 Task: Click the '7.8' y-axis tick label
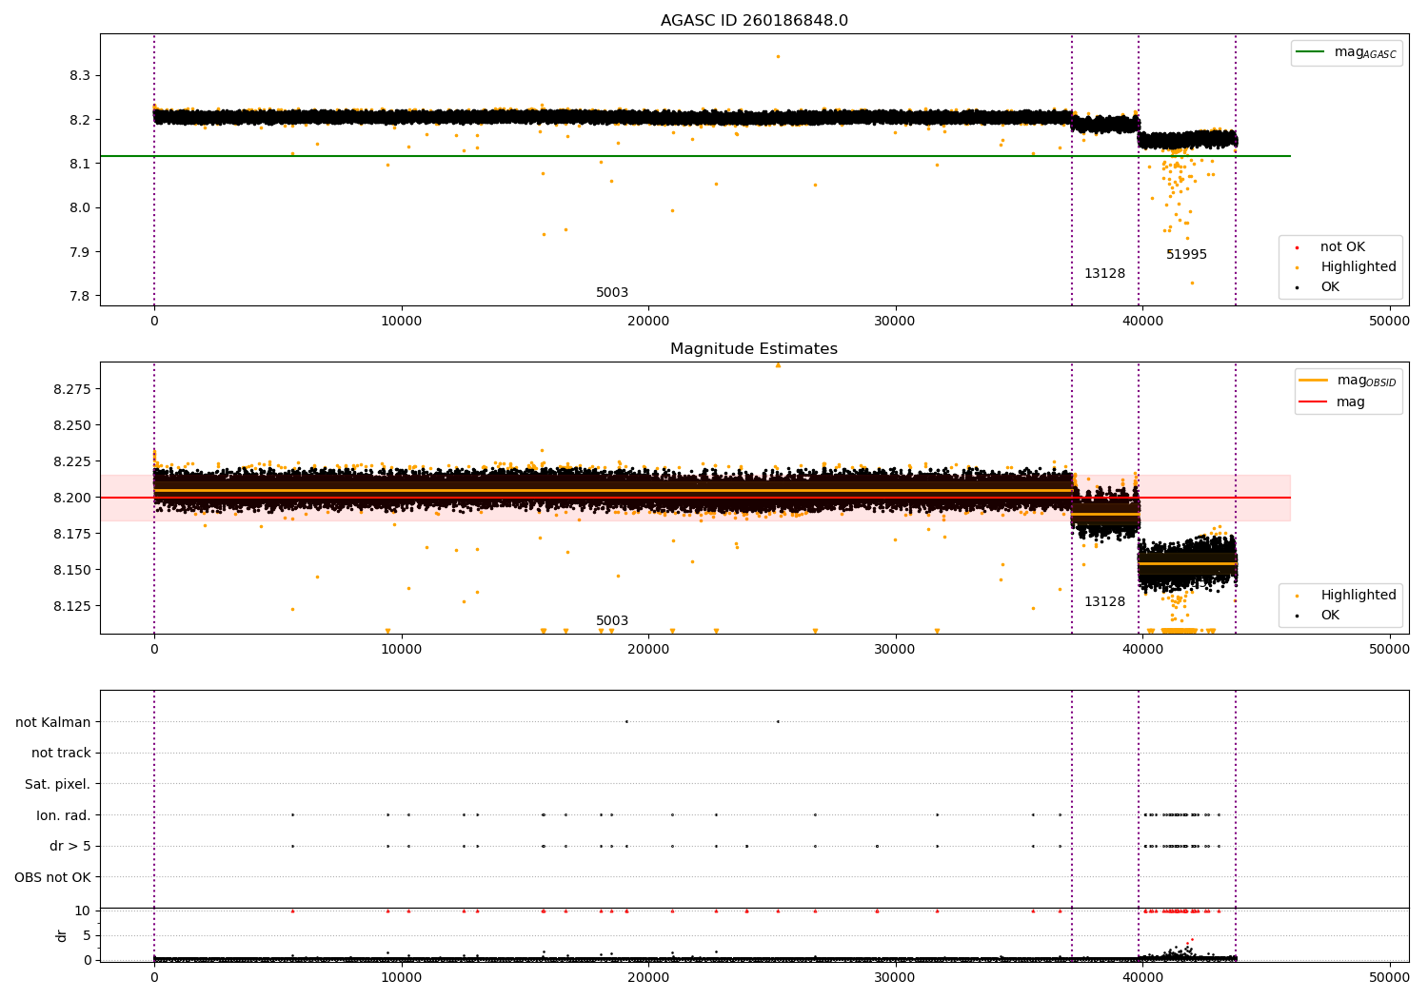coord(81,297)
